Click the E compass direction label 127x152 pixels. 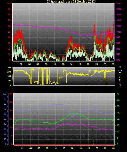pyautogui.click(x=119, y=81)
